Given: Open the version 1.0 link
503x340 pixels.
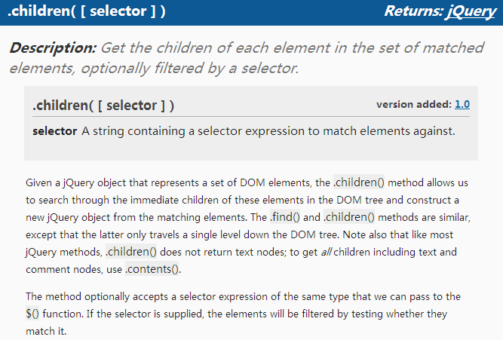Looking at the screenshot, I should [x=462, y=104].
